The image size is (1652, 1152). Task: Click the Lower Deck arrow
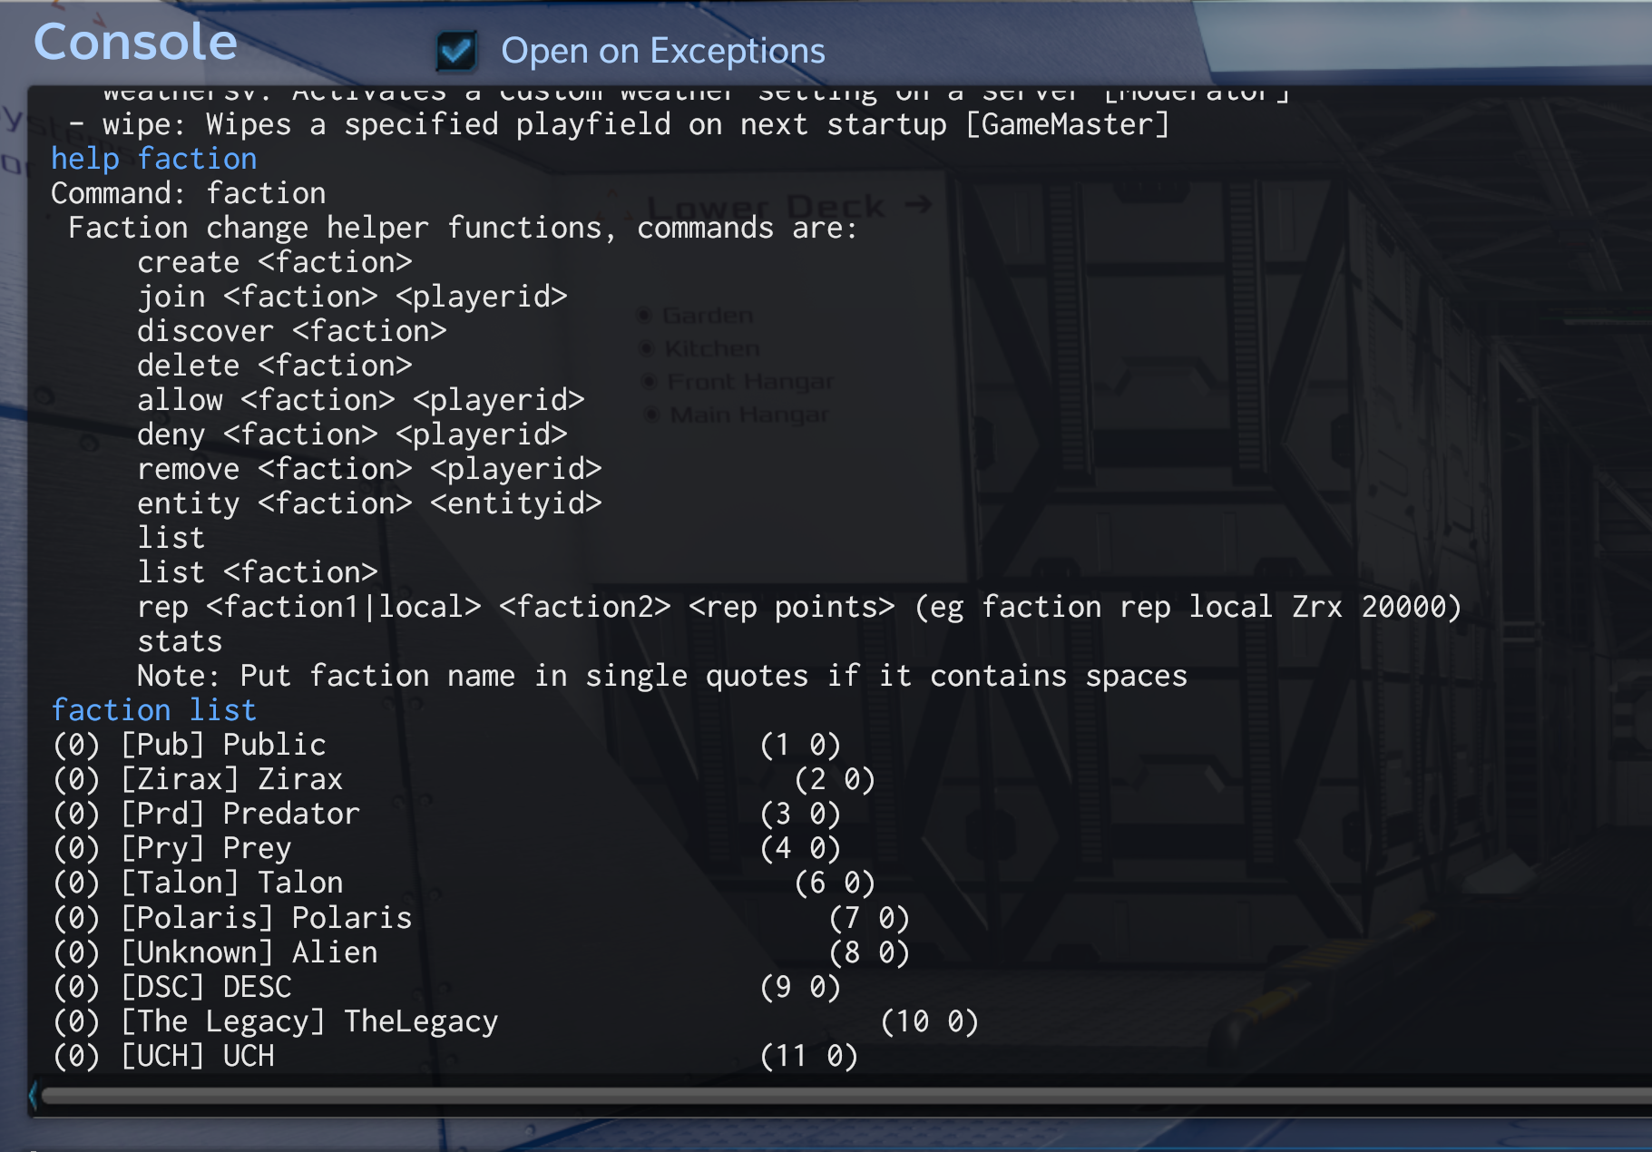918,204
